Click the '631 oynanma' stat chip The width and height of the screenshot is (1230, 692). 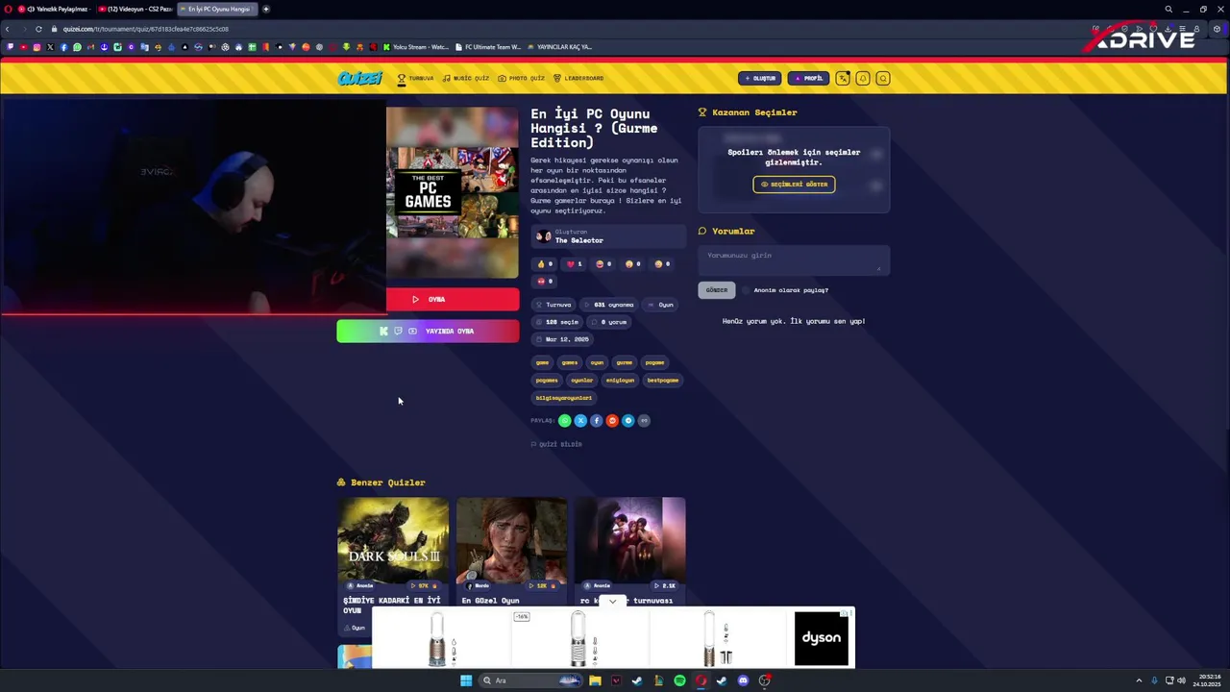609,305
